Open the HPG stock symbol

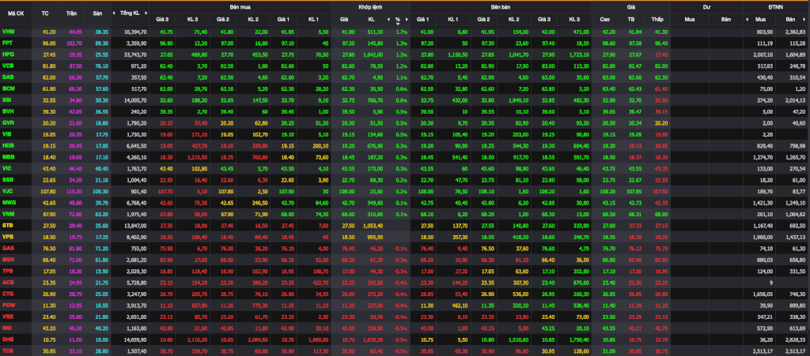point(8,54)
